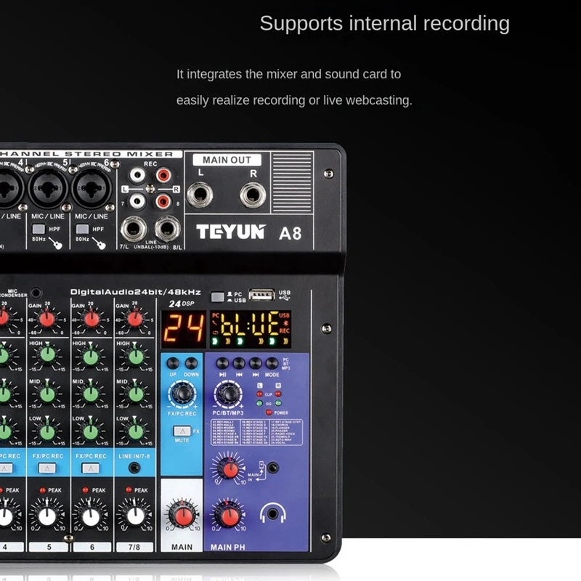Click the red RCA input jack labeled 8
The width and height of the screenshot is (581, 581).
tap(163, 202)
